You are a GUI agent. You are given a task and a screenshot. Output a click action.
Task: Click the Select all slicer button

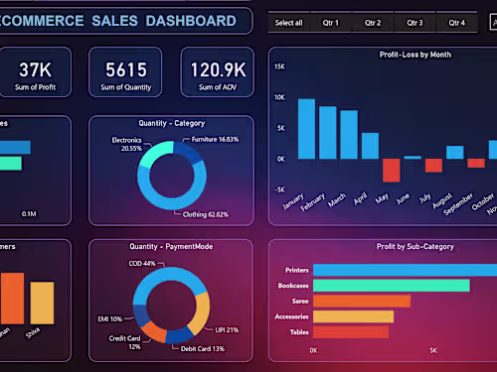tap(288, 23)
